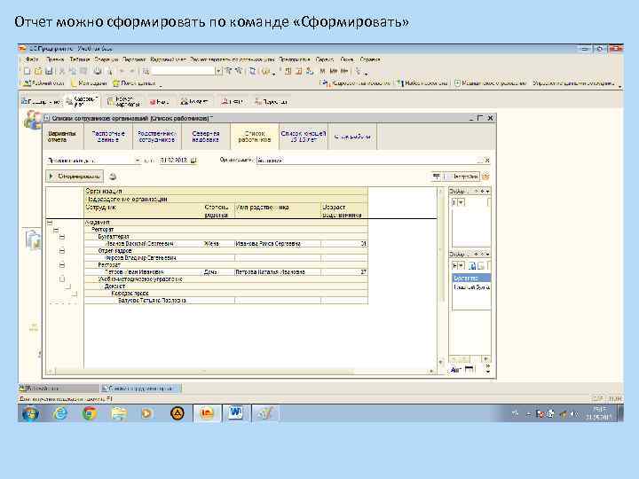
Task: Click the report date input field
Action: (x=174, y=160)
